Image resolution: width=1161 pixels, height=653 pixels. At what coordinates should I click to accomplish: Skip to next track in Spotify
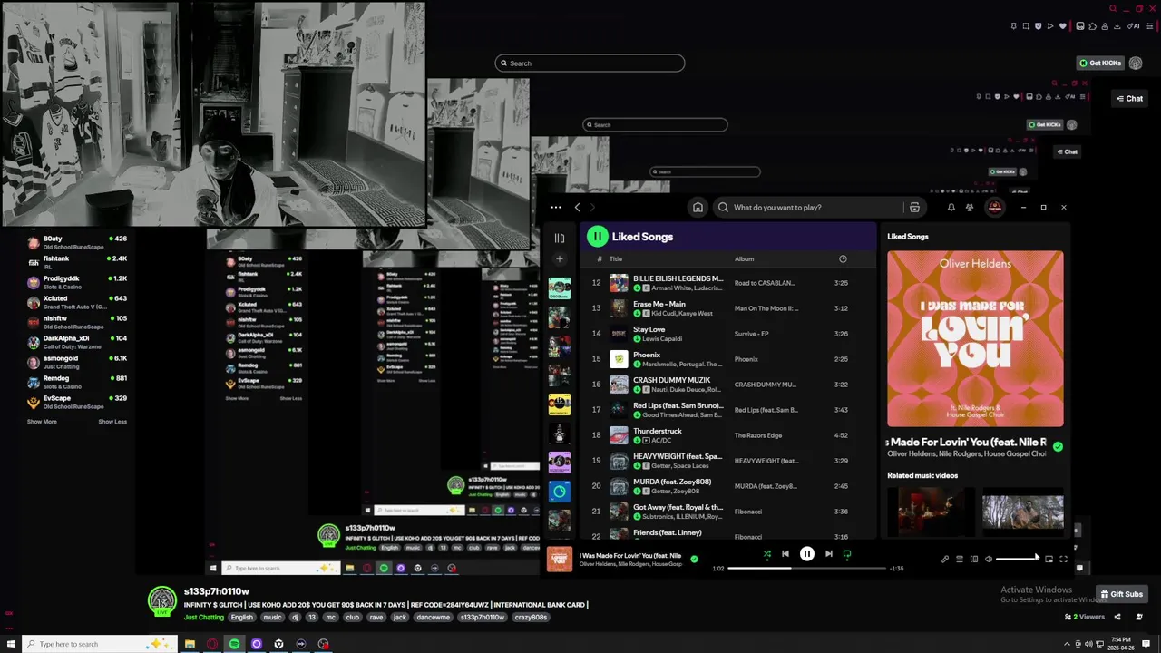829,554
